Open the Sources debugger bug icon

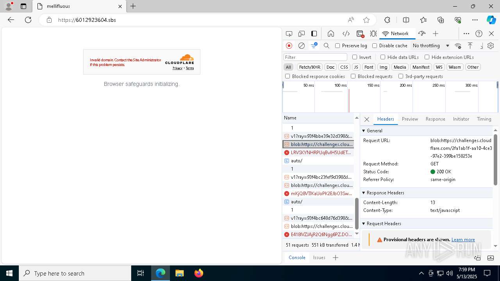tap(373, 34)
